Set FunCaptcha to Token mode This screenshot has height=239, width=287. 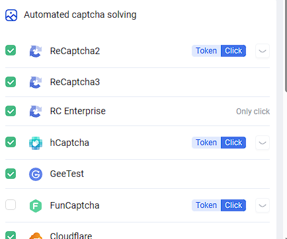click(206, 205)
